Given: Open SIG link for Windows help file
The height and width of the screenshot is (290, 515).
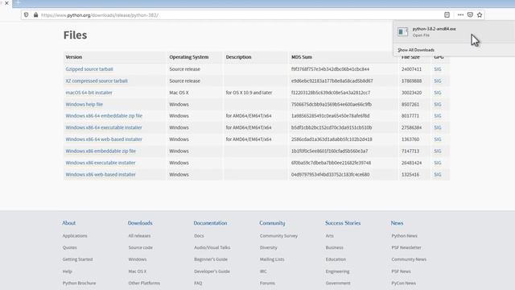Looking at the screenshot, I should 438,104.
